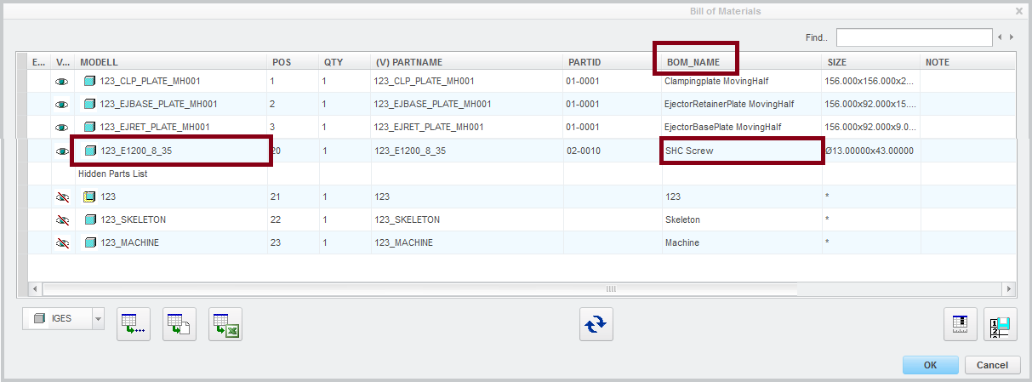Viewport: 1032px width, 382px height.
Task: Click part icon of 123_MACHINE
Action: coord(90,242)
